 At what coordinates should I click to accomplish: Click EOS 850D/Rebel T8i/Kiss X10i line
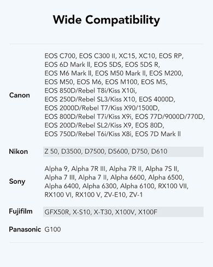[91, 90]
